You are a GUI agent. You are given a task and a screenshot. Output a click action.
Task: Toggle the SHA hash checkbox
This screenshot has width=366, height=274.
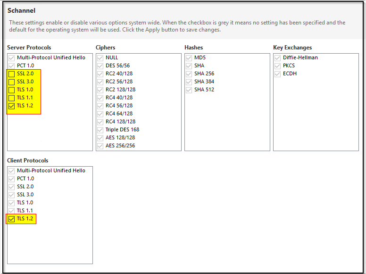pos(189,66)
